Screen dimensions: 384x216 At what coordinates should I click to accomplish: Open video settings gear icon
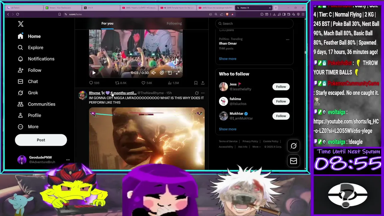(x=162, y=73)
